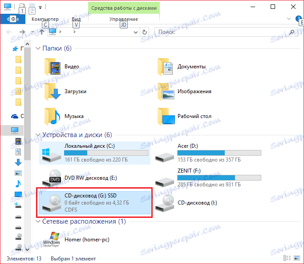Click the C: drive capacity bar

point(106,153)
